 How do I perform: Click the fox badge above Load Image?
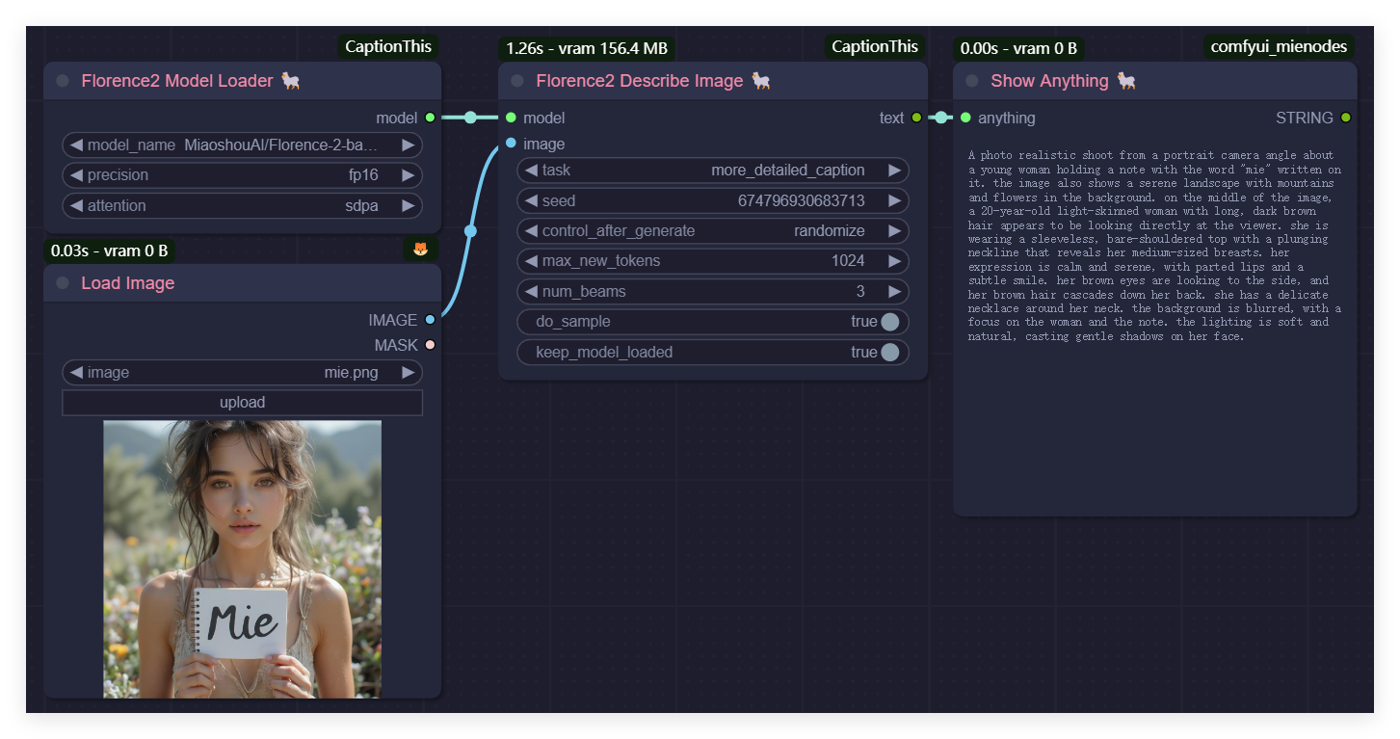tap(420, 250)
